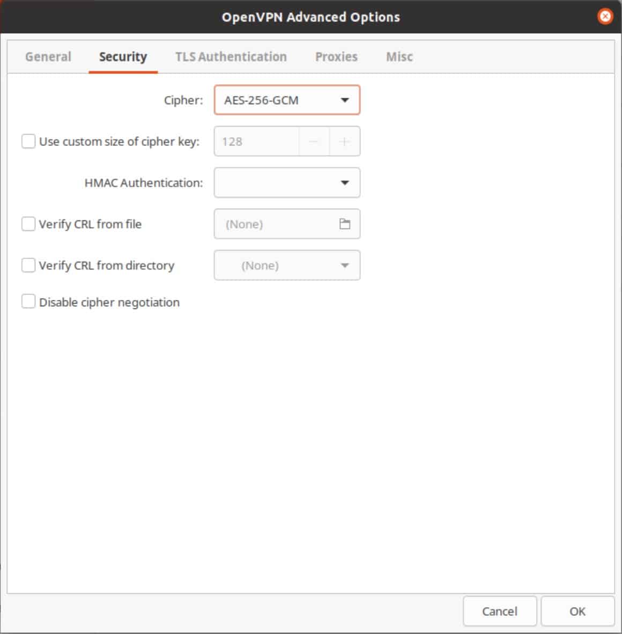Enable Use custom size of cipher key
The image size is (622, 634).
(28, 142)
